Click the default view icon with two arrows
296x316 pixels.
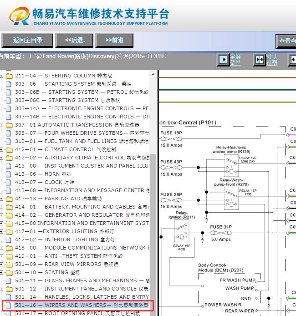(260, 60)
